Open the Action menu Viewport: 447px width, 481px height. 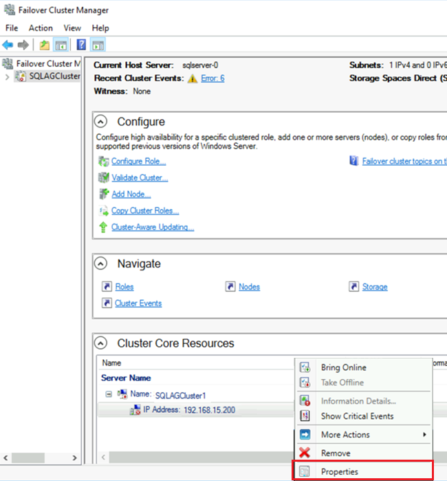coord(41,28)
